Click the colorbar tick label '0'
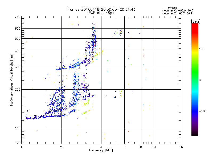213x160 pixels. click(x=200, y=80)
